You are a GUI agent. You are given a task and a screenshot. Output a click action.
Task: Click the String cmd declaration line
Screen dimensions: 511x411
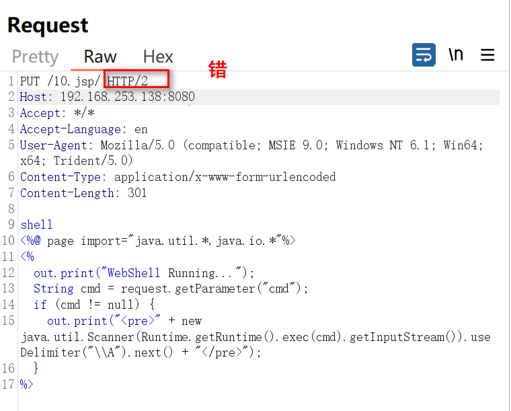coord(171,289)
